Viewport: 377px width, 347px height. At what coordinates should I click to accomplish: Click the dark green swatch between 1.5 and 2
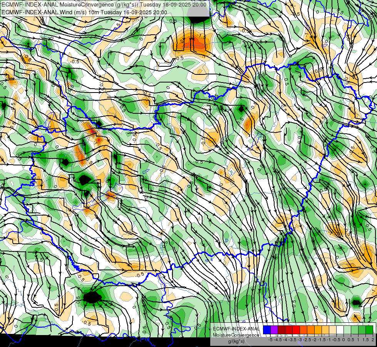[369, 330]
